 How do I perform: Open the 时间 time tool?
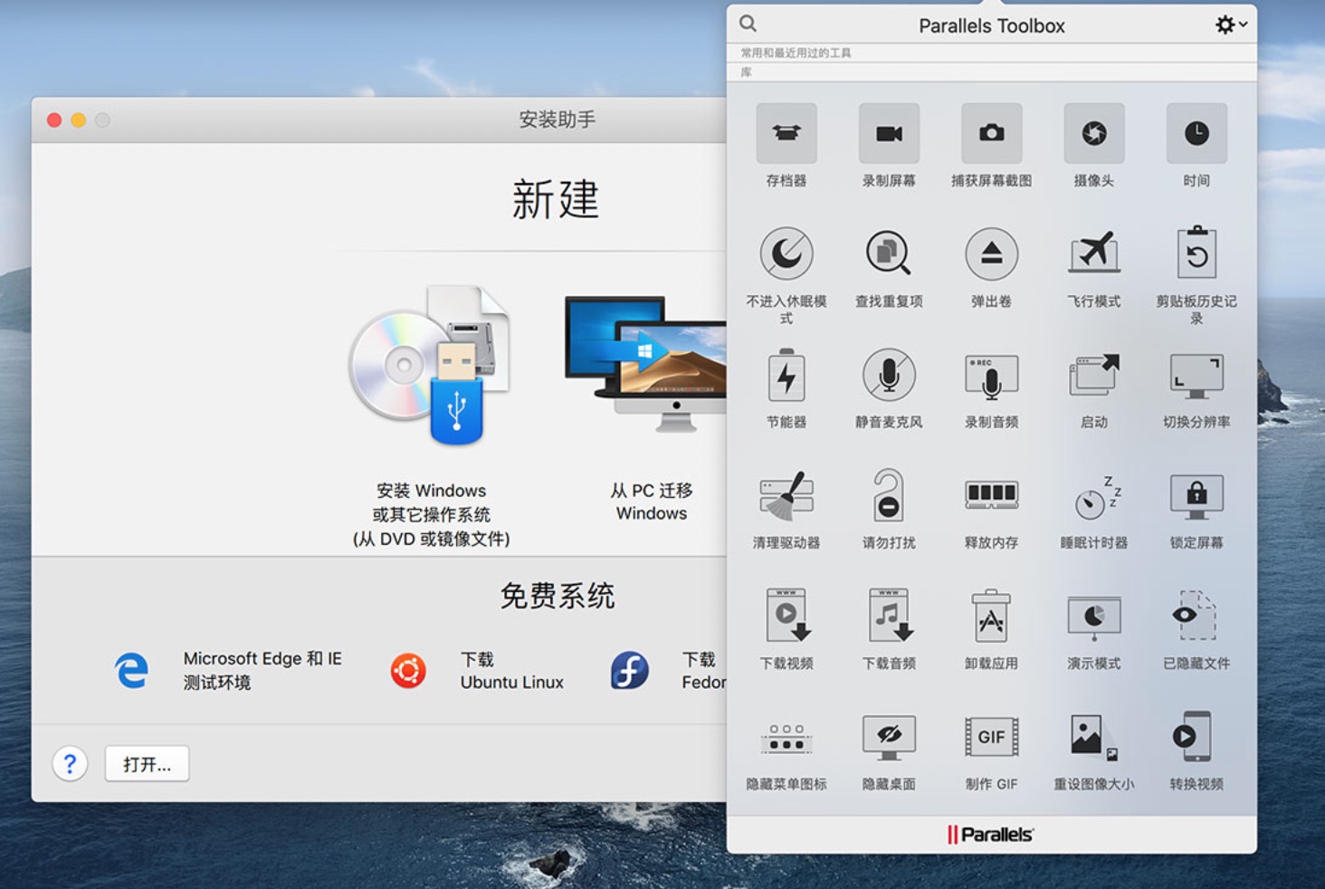click(x=1196, y=134)
